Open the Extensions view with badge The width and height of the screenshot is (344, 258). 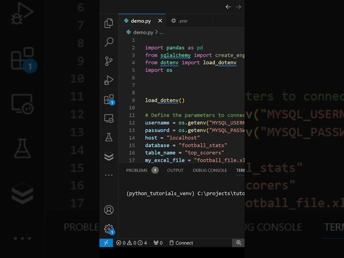(x=109, y=99)
